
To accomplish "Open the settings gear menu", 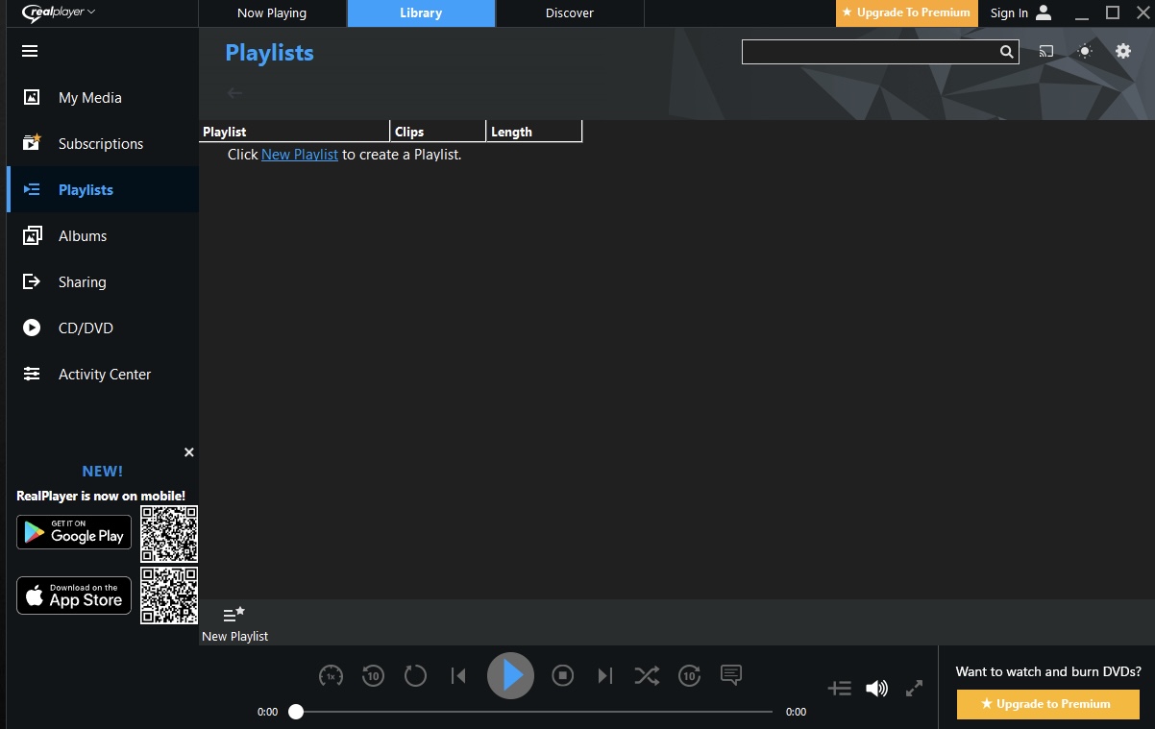I will click(x=1122, y=51).
